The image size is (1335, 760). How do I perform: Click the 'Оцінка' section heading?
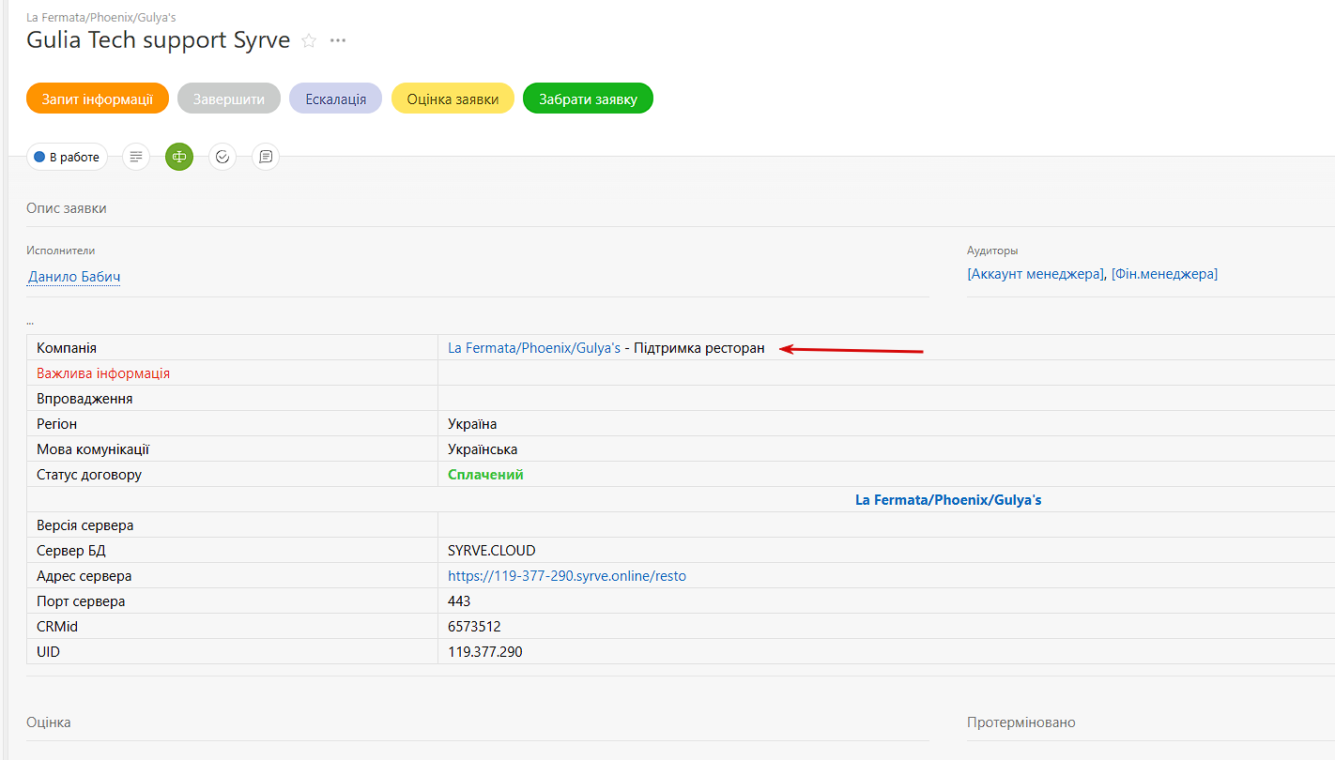click(x=49, y=722)
